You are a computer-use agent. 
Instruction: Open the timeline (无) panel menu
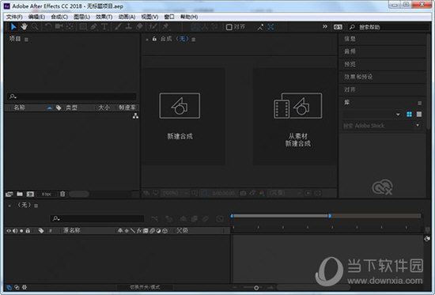tap(36, 206)
